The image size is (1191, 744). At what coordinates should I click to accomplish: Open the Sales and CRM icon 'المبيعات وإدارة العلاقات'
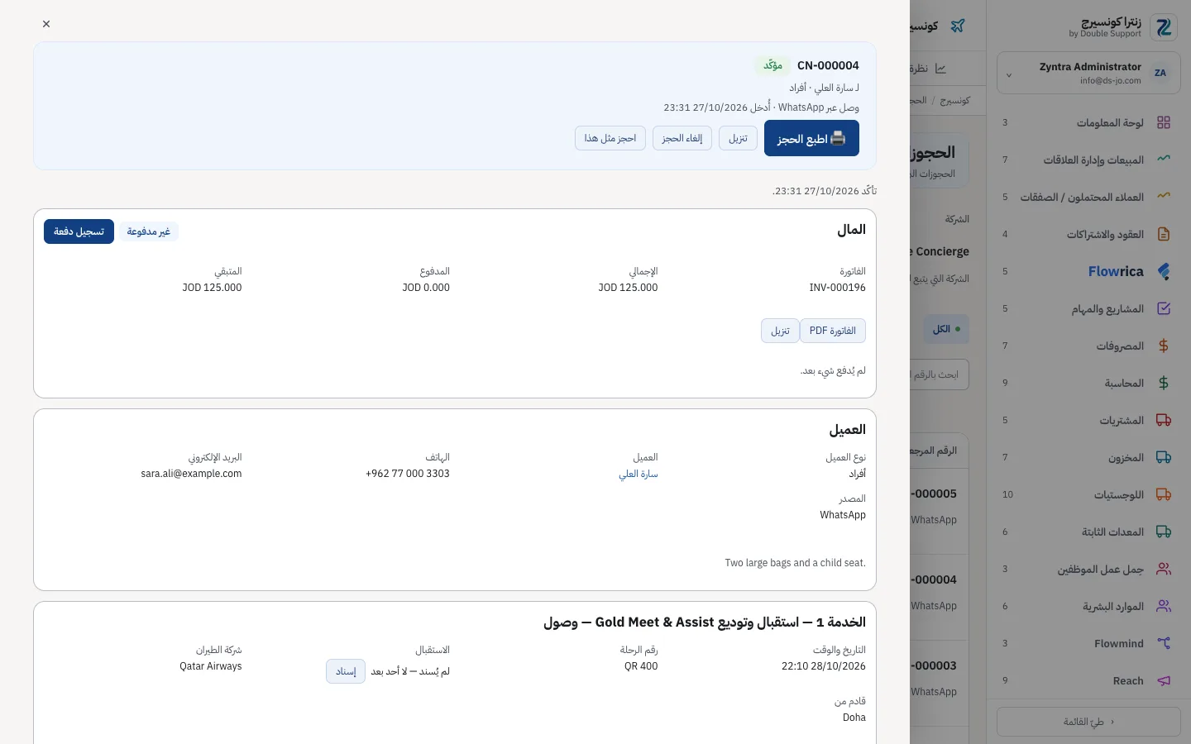(x=1164, y=160)
